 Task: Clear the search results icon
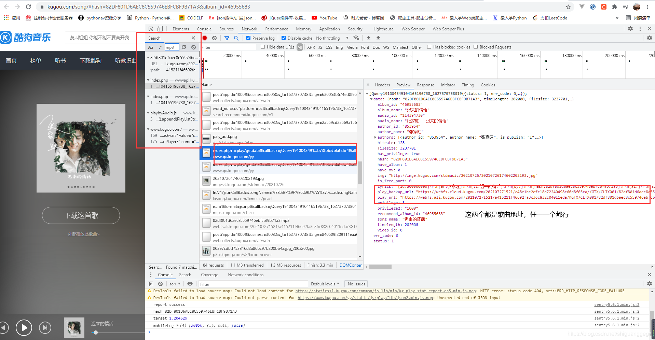click(x=193, y=47)
